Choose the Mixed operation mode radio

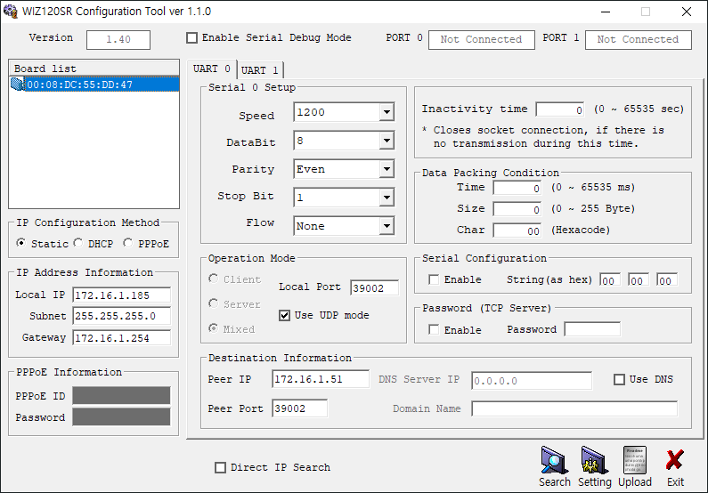click(213, 328)
